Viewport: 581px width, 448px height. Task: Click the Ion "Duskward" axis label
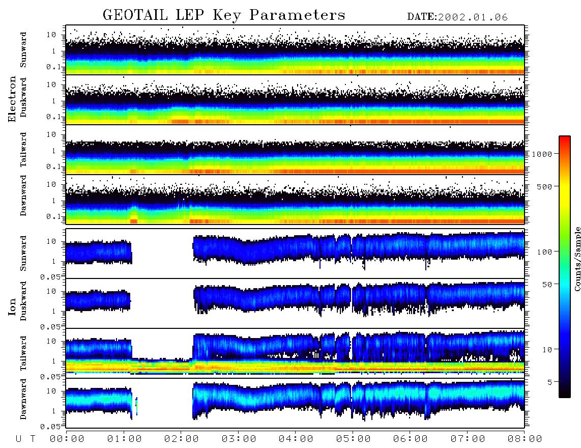pyautogui.click(x=23, y=301)
